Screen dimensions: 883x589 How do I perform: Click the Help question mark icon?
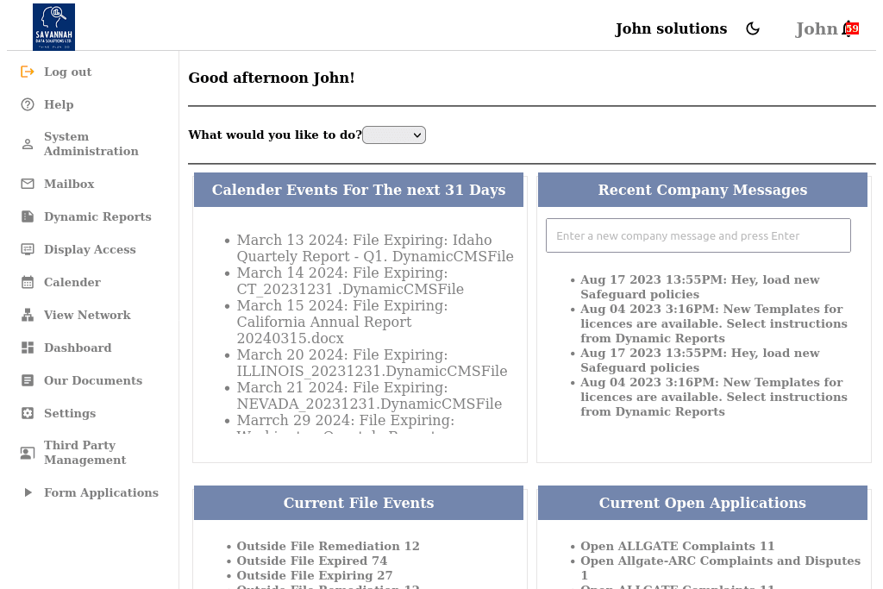[x=27, y=104]
